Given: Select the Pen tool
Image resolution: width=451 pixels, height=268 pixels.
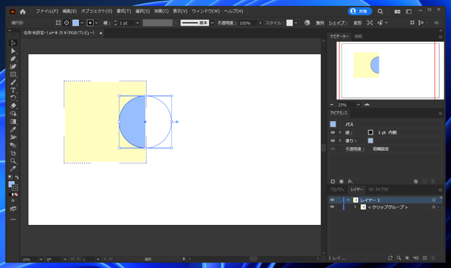Looking at the screenshot, I should [x=13, y=58].
